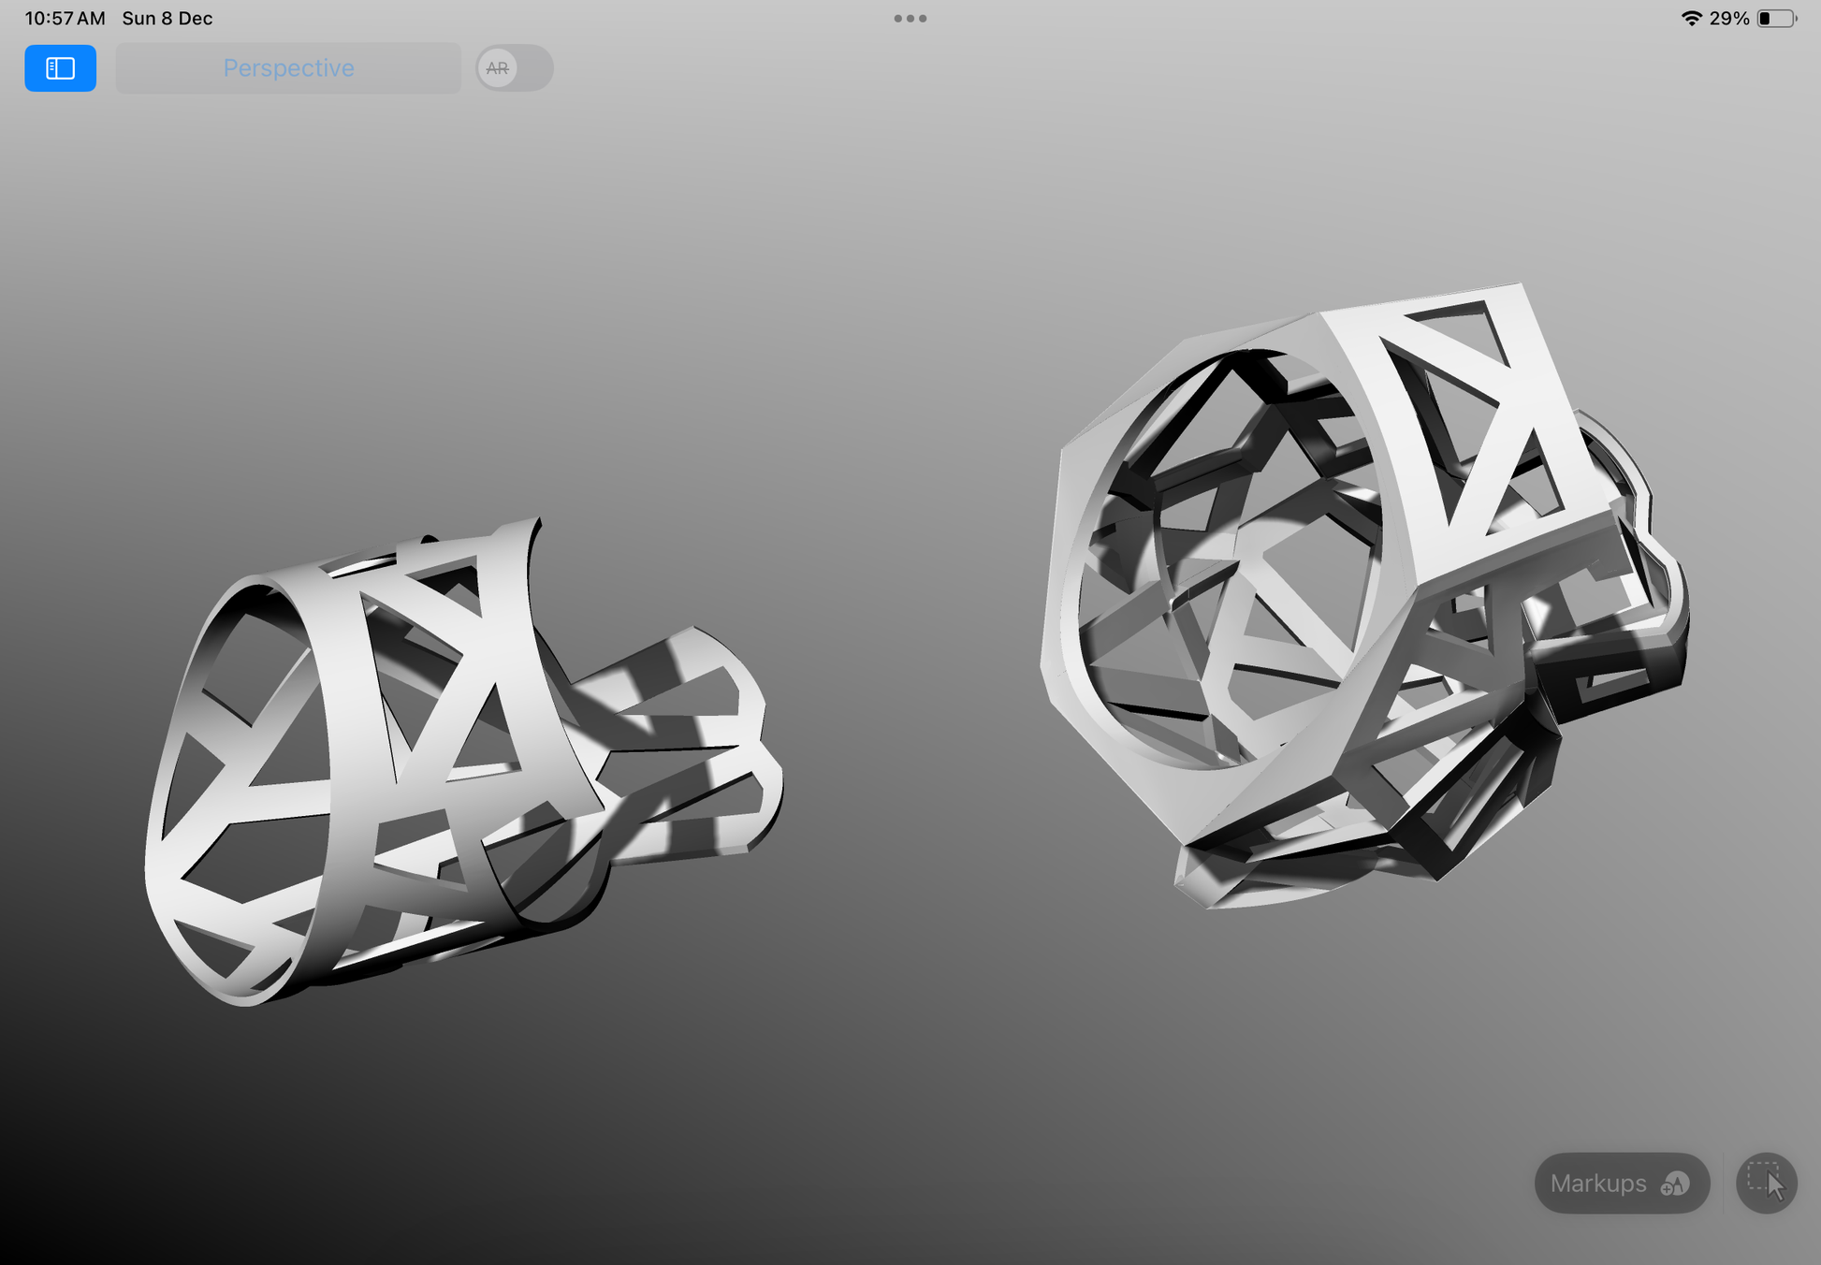Image resolution: width=1821 pixels, height=1265 pixels.
Task: Tap the 10:57 AM clock in status bar
Action: [x=65, y=19]
